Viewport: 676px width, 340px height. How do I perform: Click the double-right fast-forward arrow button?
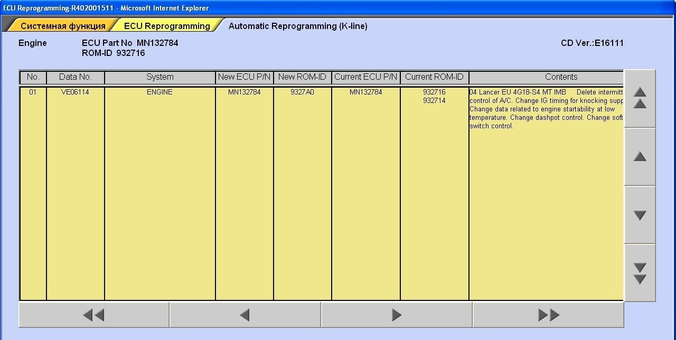point(548,315)
